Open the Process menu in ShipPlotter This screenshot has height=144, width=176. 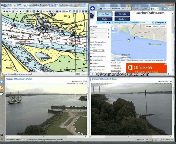tap(15, 8)
